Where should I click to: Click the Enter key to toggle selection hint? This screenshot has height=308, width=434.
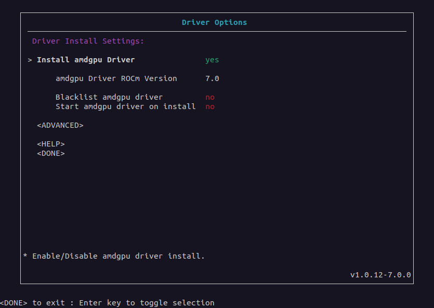[147, 303]
